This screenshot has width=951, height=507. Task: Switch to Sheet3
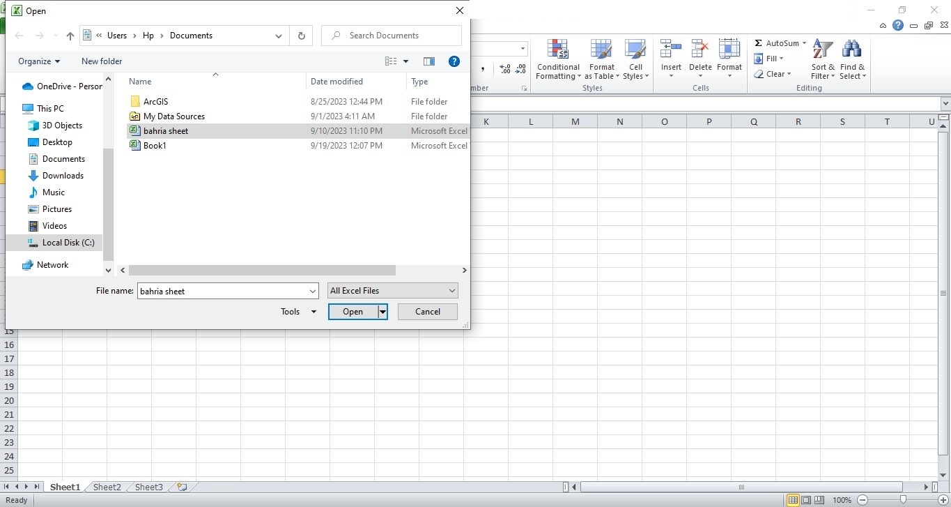coord(148,487)
